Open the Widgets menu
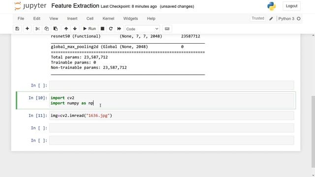This screenshot has width=315, height=177. point(130,19)
